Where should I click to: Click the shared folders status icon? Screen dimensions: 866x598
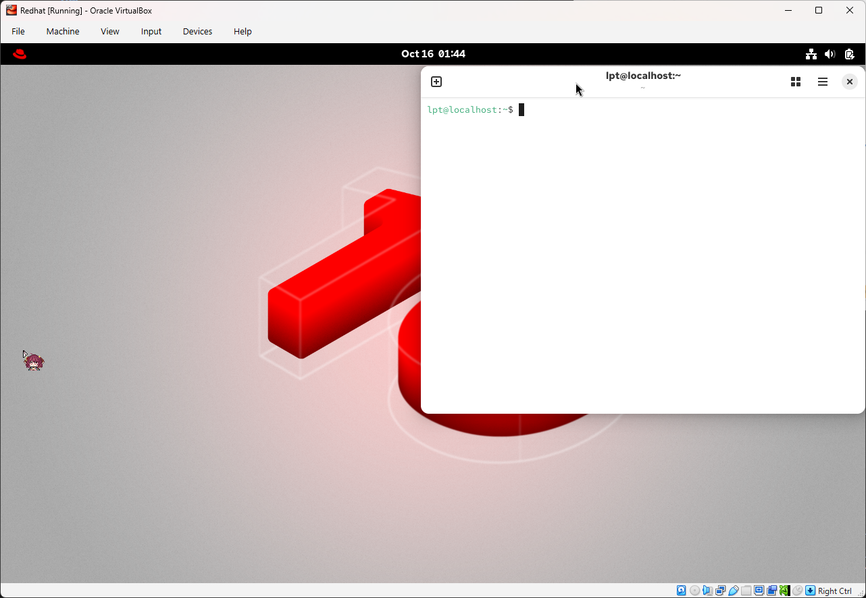746,590
